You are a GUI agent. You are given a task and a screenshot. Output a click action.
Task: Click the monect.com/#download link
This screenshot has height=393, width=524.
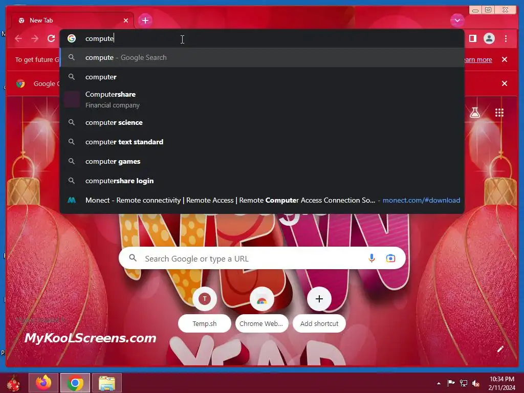(421, 200)
